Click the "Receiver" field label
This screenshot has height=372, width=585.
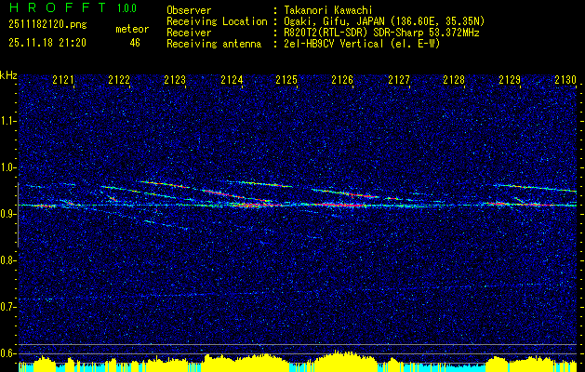tap(189, 33)
